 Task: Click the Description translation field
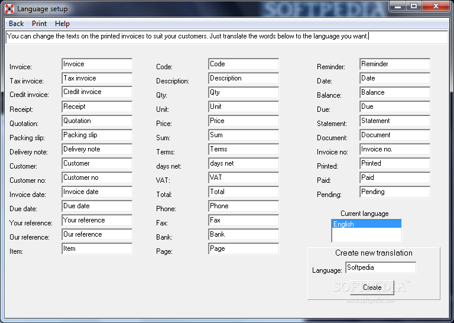(x=244, y=78)
